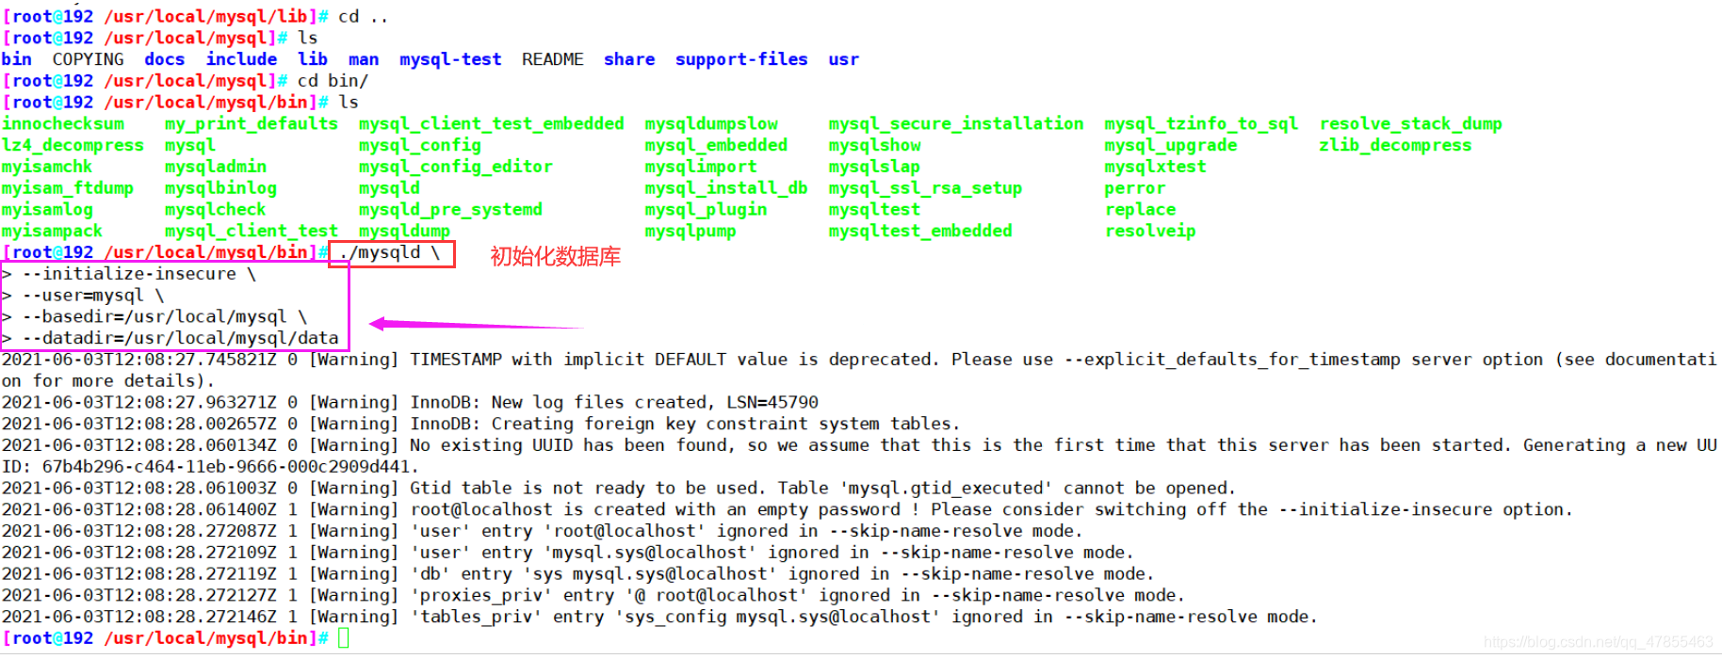Click the 'mysqld' filename in bin listing

(x=389, y=188)
